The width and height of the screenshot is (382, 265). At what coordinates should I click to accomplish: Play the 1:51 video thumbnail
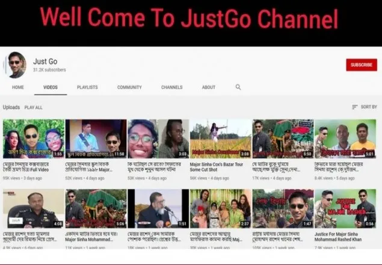coord(158,208)
